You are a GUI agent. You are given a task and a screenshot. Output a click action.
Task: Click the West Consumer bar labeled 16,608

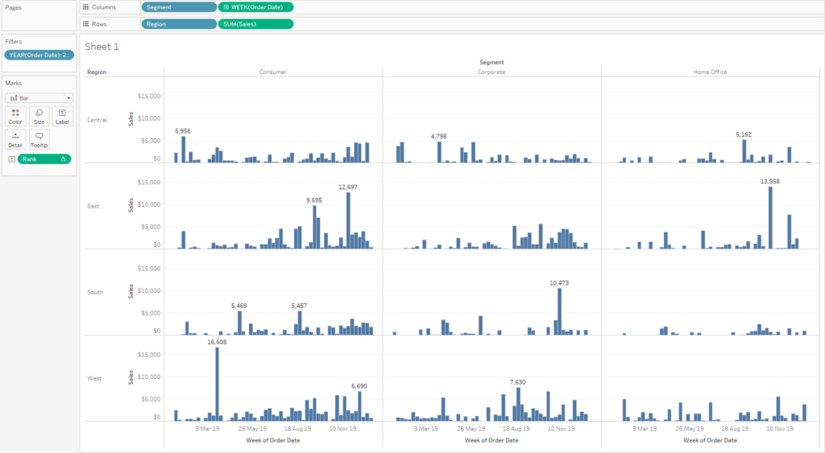[217, 384]
